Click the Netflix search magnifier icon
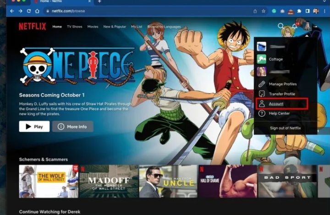Image resolution: width=330 pixels, height=215 pixels. click(x=280, y=26)
